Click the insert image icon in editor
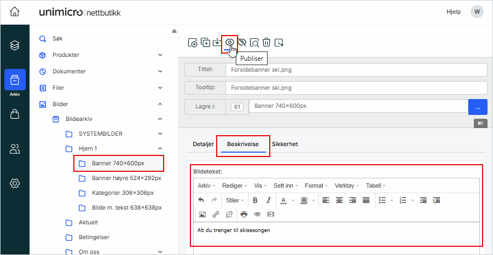Screen dimensions: 493x255 [202, 215]
